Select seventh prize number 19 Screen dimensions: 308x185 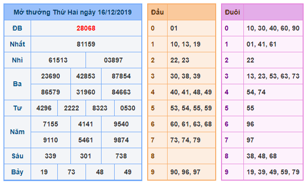point(44,172)
